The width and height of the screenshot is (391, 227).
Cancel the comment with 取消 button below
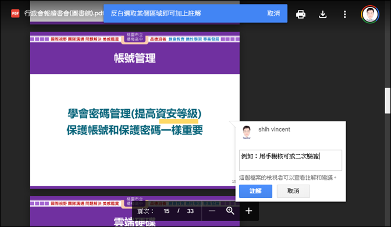pyautogui.click(x=293, y=191)
